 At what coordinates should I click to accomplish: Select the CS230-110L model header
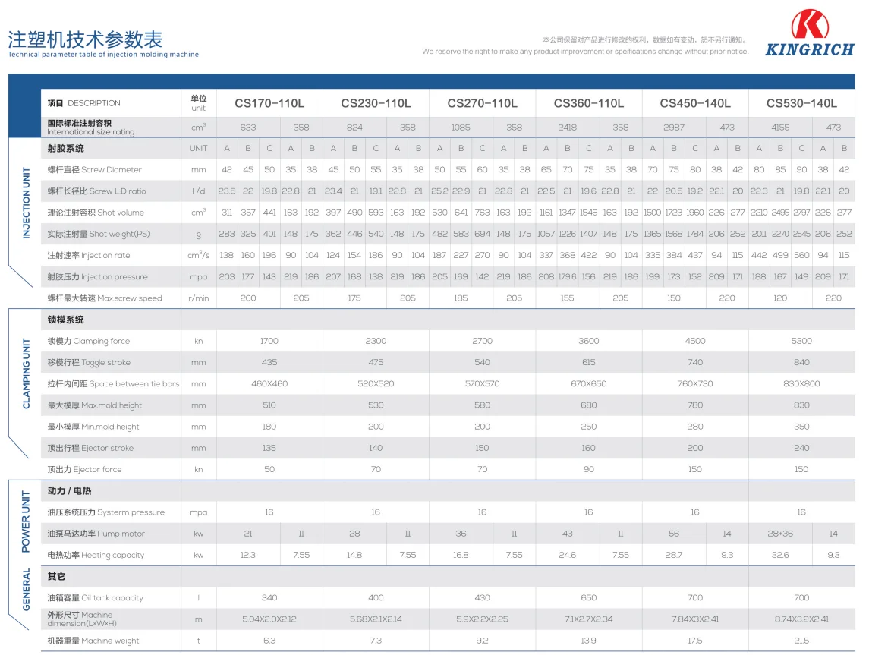click(376, 103)
